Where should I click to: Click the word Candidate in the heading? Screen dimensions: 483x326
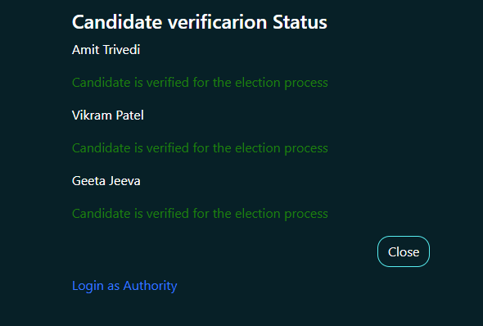coord(117,22)
